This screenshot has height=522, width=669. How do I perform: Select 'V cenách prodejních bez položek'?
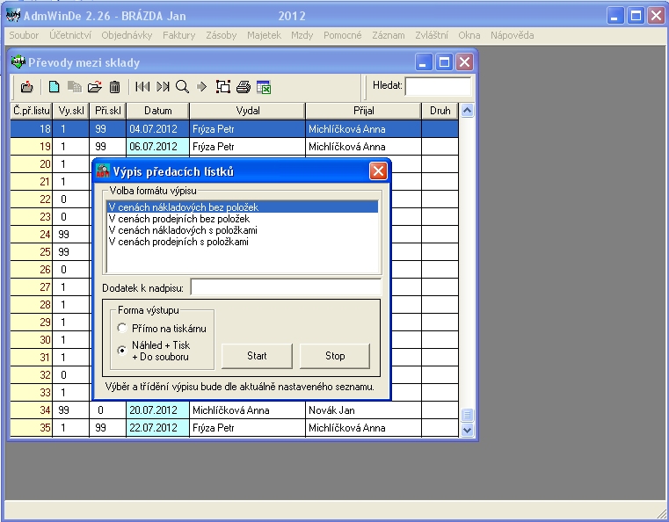point(243,219)
